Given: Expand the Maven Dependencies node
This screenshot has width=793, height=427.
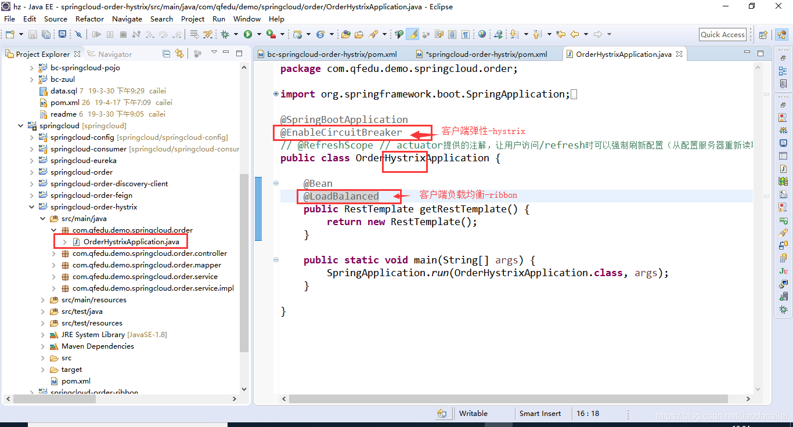Looking at the screenshot, I should pyautogui.click(x=43, y=346).
